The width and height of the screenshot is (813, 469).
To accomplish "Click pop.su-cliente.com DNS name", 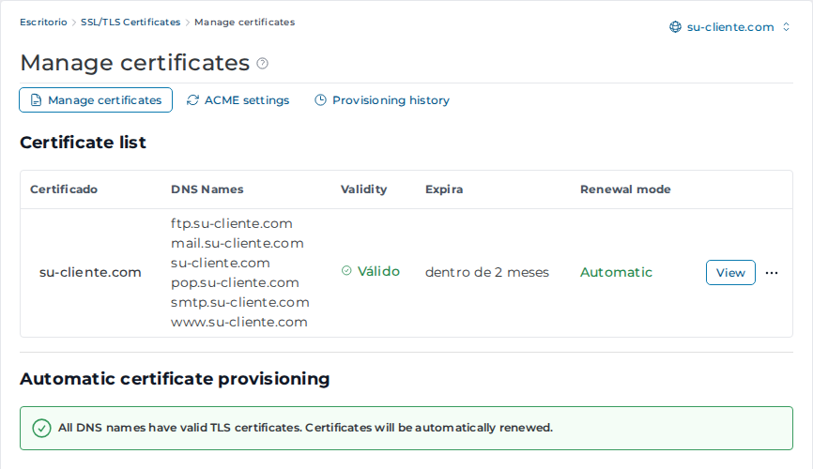I will pyautogui.click(x=235, y=282).
